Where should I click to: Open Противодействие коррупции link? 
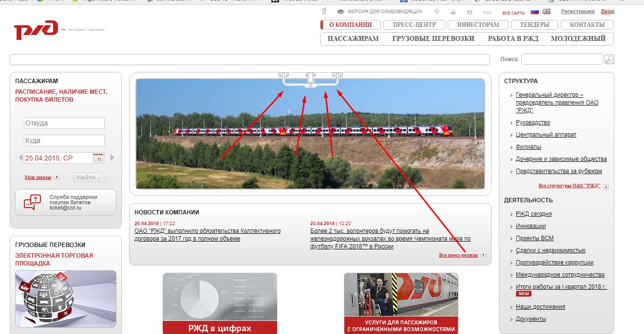tap(555, 263)
